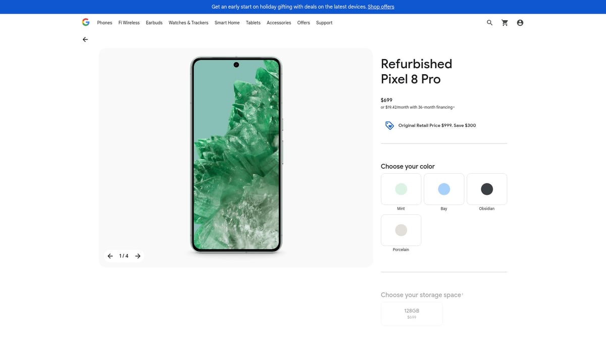This screenshot has width=606, height=341.
Task: Select the Bay color option
Action: (x=443, y=188)
